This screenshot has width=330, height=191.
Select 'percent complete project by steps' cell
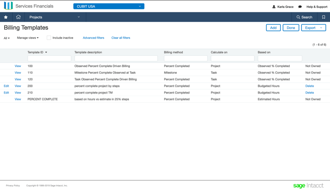click(x=97, y=86)
